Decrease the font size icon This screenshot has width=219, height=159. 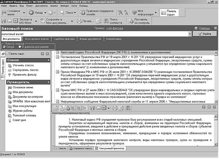(126, 13)
